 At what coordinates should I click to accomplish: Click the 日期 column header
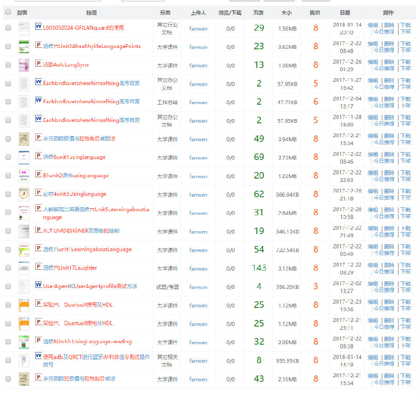(345, 13)
